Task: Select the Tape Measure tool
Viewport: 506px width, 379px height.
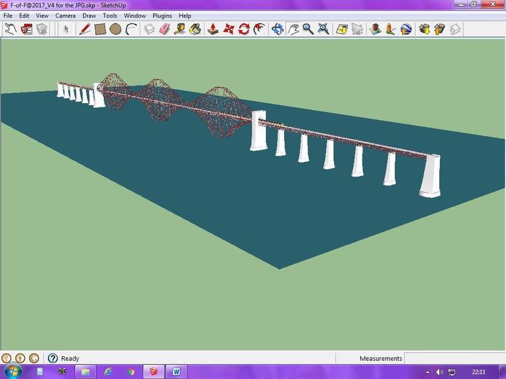Action: (180, 29)
